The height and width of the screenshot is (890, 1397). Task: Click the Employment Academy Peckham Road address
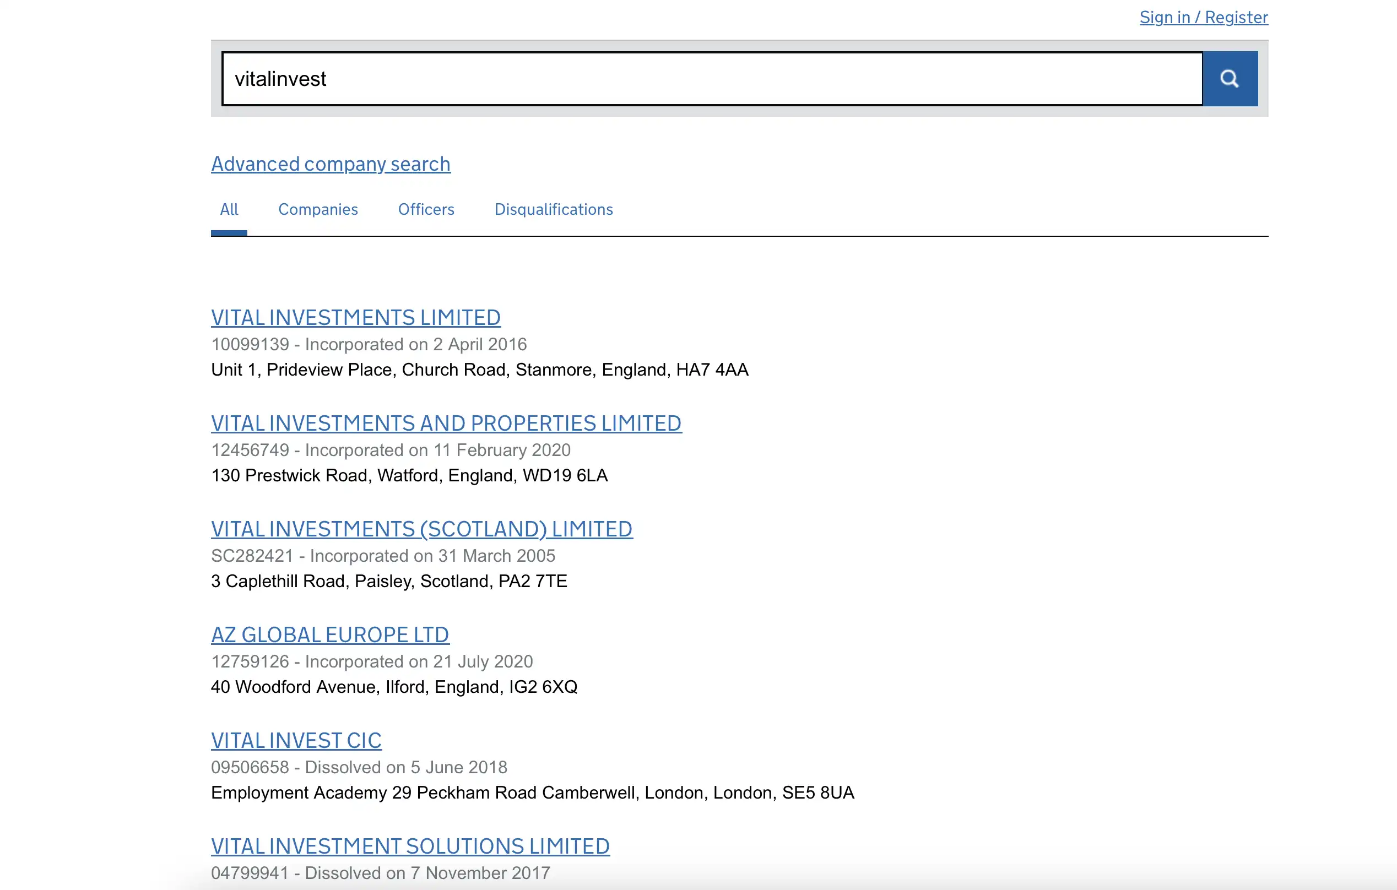pyautogui.click(x=533, y=793)
